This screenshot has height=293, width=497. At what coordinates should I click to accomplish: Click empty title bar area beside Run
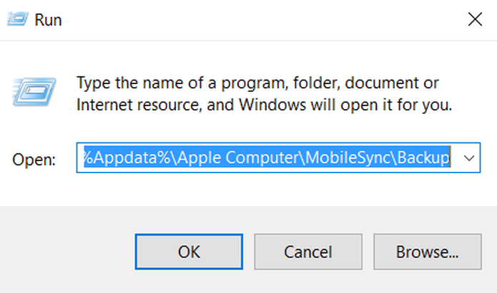pyautogui.click(x=250, y=20)
